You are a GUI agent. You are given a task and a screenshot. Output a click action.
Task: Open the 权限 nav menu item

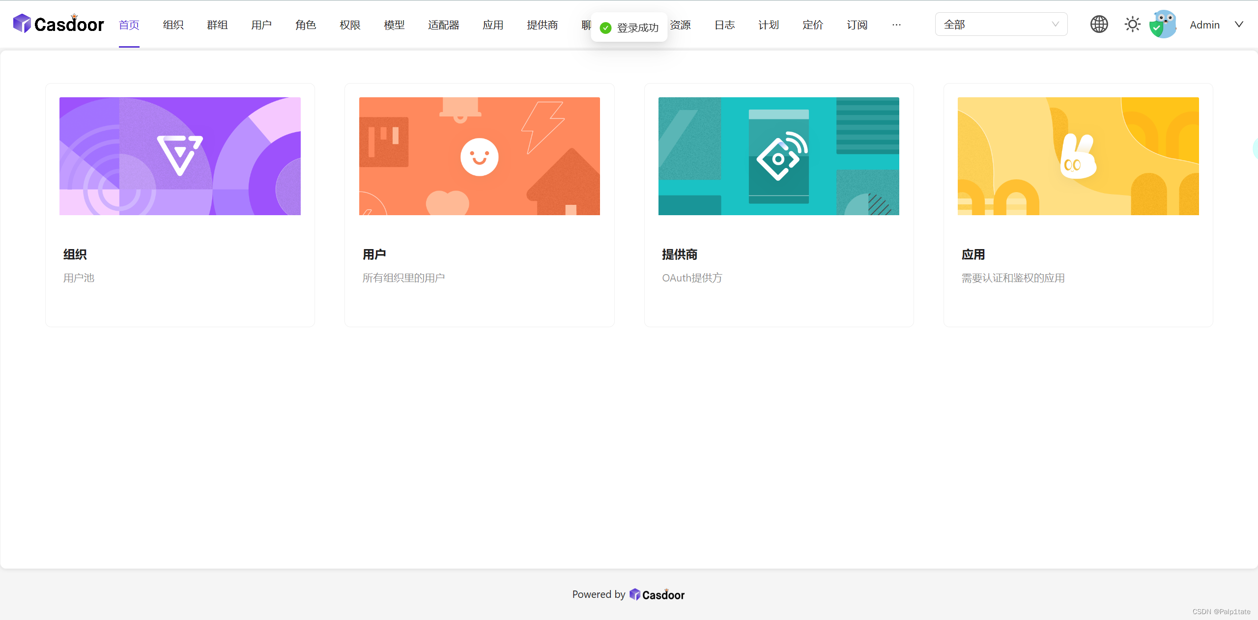click(350, 25)
